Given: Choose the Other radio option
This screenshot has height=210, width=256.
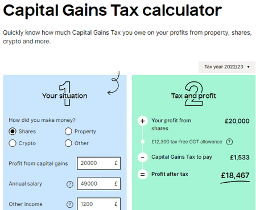Looking at the screenshot, I should click(68, 143).
